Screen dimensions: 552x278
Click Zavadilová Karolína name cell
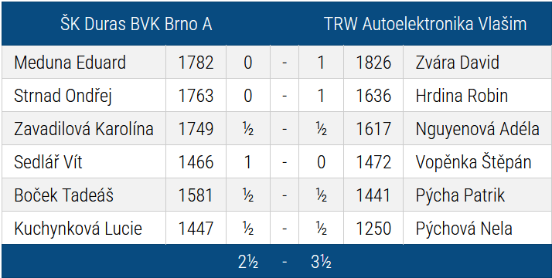coord(83,129)
